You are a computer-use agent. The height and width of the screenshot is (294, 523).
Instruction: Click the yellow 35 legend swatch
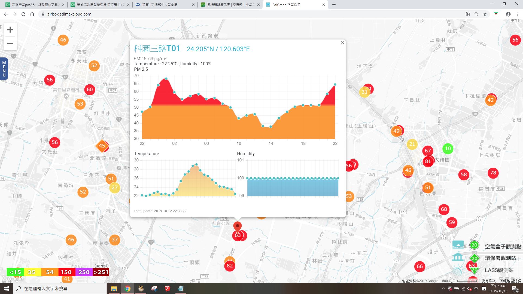pos(32,272)
